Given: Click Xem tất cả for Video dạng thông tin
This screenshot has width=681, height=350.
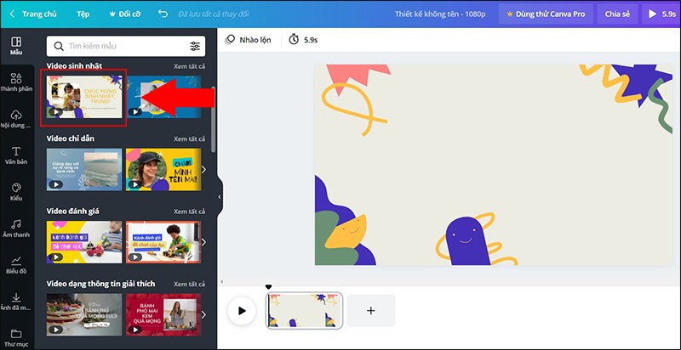Looking at the screenshot, I should click(189, 284).
